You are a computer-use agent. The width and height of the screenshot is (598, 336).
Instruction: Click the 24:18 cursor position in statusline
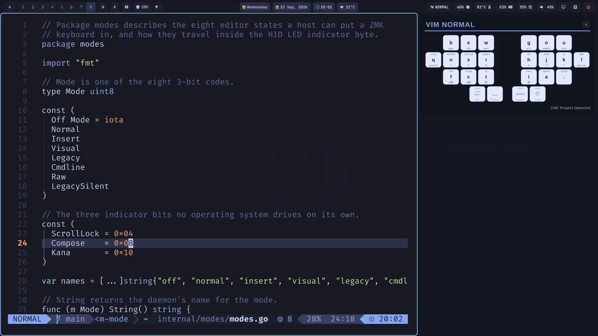[x=342, y=319]
